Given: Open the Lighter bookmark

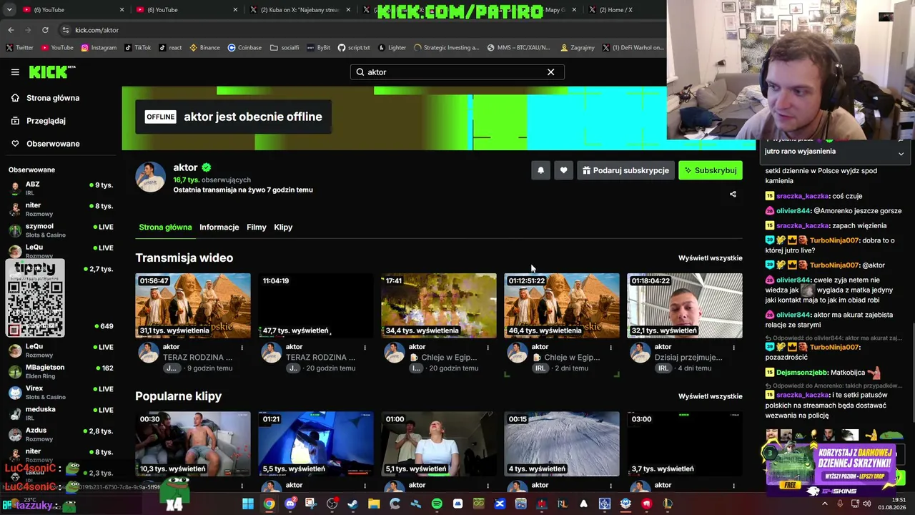Looking at the screenshot, I should pyautogui.click(x=392, y=48).
